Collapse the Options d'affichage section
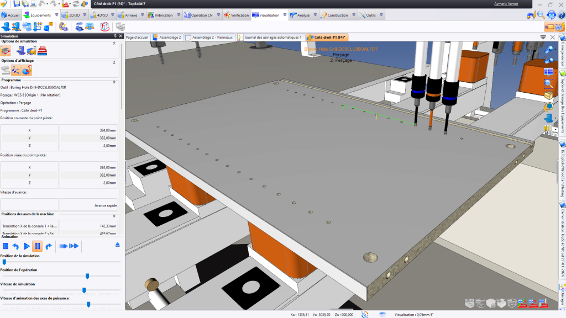Screen dimensions: 566x318 pos(114,62)
